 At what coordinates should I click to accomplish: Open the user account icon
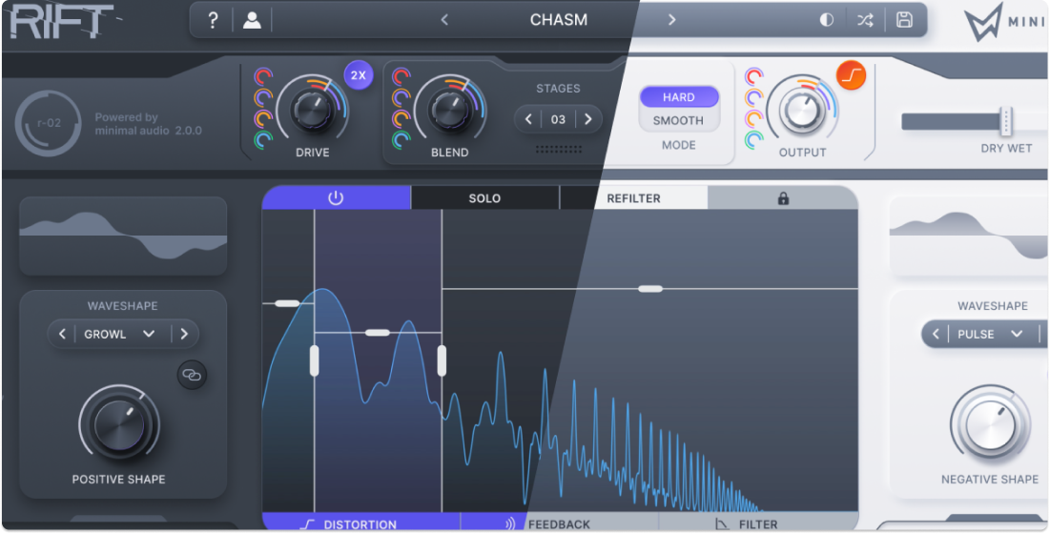pyautogui.click(x=252, y=20)
